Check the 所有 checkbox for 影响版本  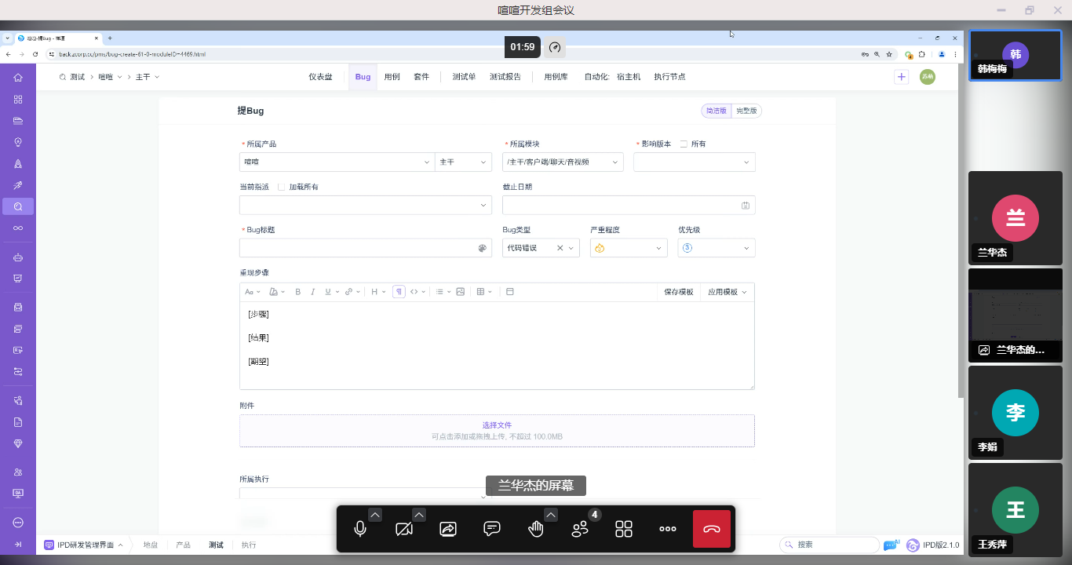(x=684, y=144)
